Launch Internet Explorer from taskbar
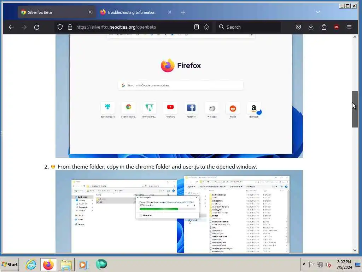The height and width of the screenshot is (272, 362). pyautogui.click(x=31, y=264)
